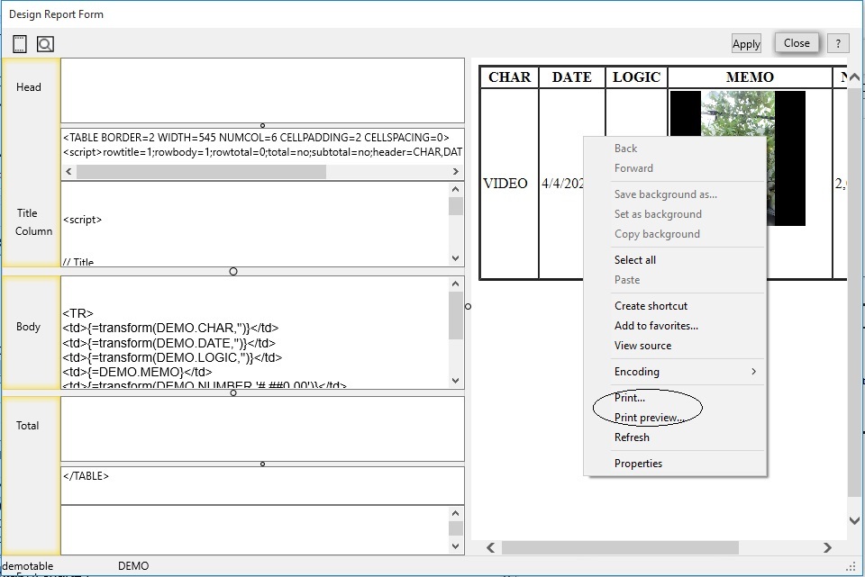
Task: Select Print preview... in context menu
Action: [x=650, y=418]
